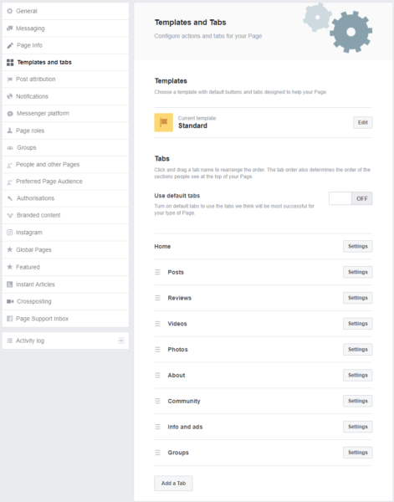Go to Branded content settings
The image size is (394, 502).
(x=65, y=215)
